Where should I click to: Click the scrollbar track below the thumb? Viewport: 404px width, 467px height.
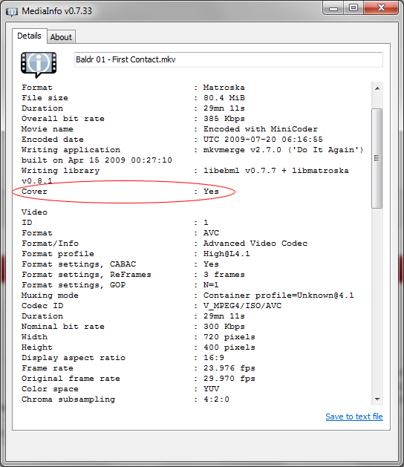click(x=377, y=301)
